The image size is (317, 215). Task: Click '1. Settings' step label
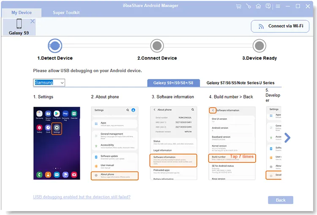43,97
